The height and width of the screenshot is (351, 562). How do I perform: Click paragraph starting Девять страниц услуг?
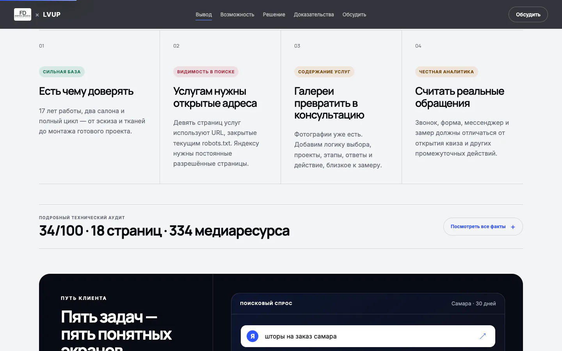[216, 143]
